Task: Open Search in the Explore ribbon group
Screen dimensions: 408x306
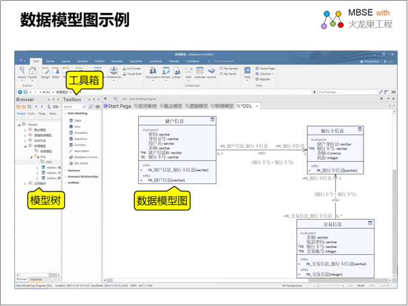Action: (22, 72)
